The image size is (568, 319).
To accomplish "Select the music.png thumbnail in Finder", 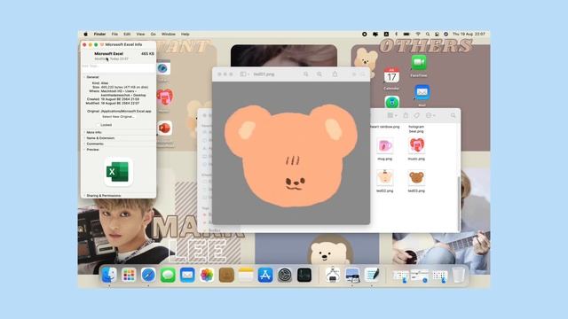I will click(x=416, y=145).
